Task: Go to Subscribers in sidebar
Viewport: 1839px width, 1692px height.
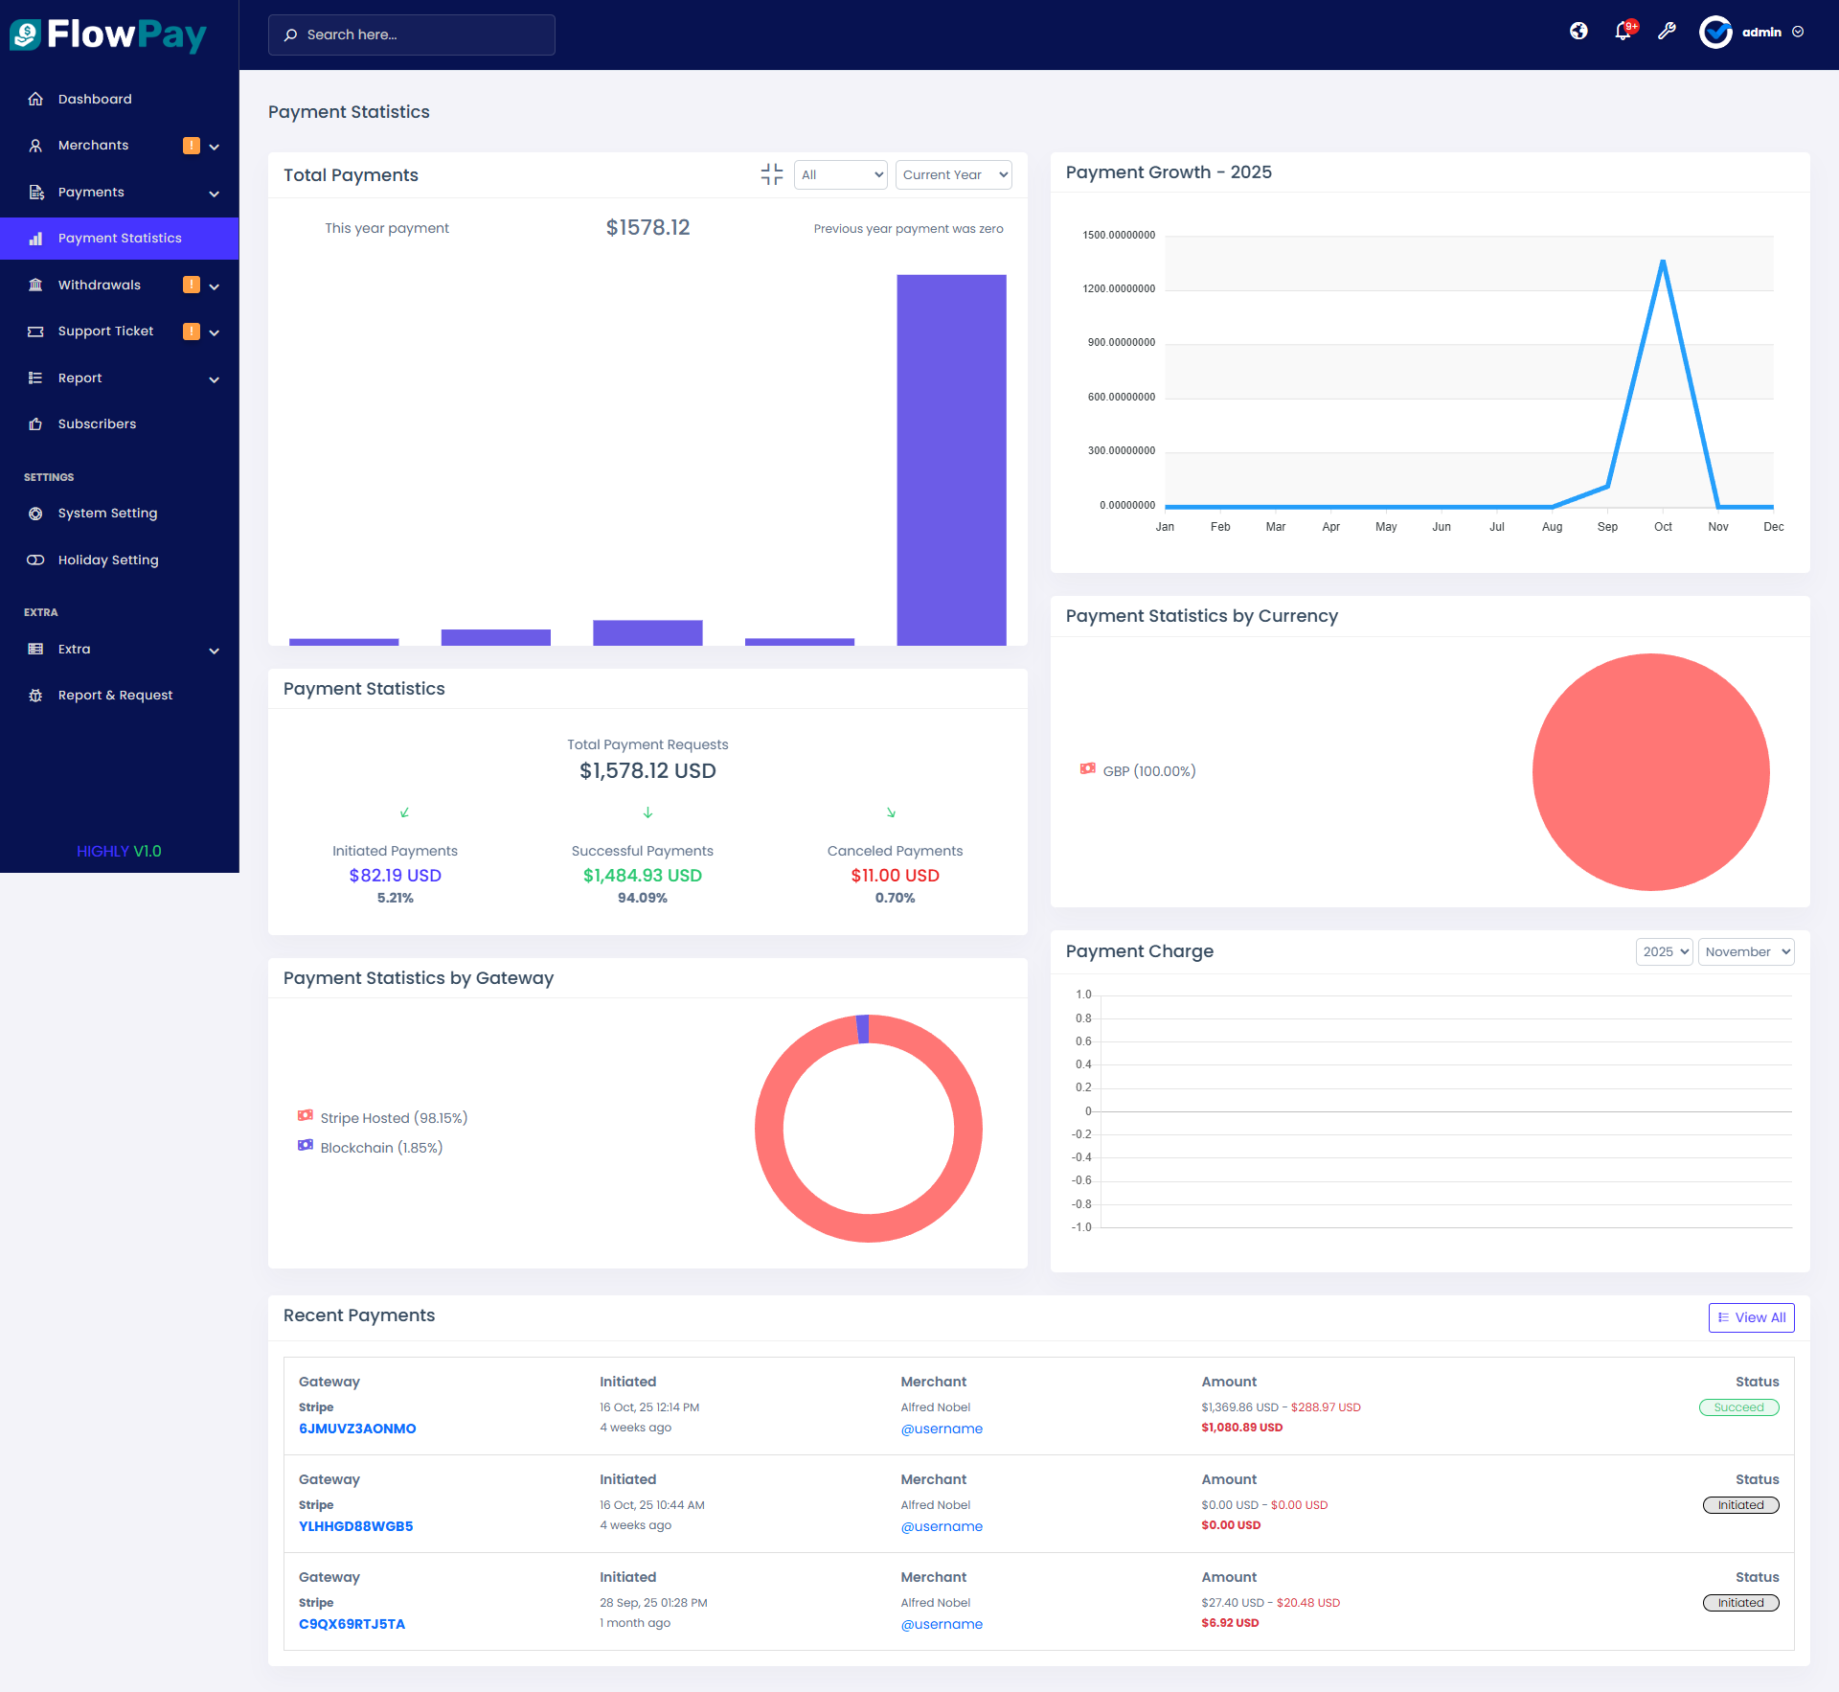Action: 97,423
